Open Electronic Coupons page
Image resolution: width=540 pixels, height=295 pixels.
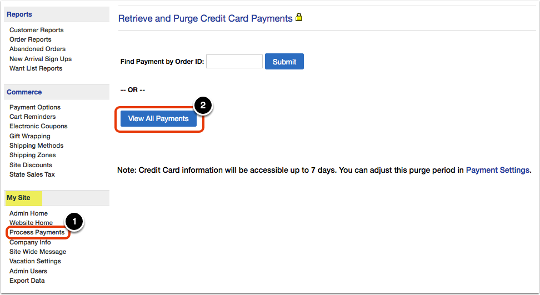(38, 126)
